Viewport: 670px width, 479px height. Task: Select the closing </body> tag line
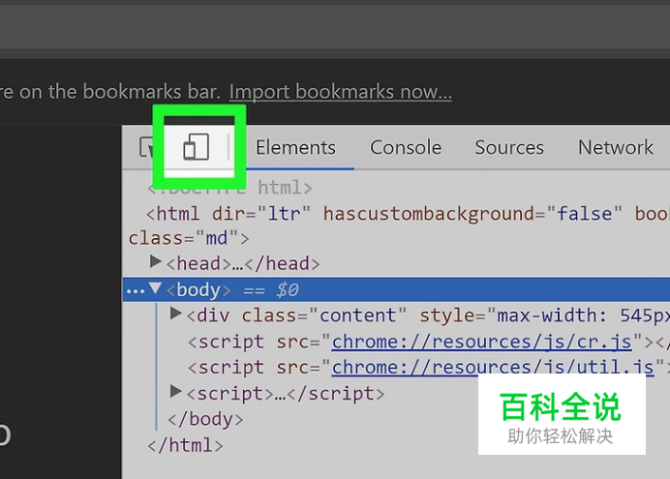coord(205,419)
